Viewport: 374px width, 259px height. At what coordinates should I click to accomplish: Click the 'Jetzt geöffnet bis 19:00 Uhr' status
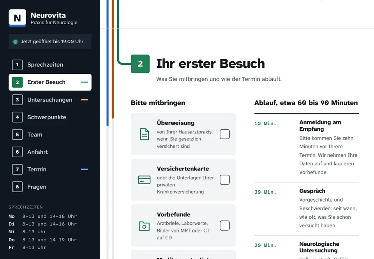point(50,42)
